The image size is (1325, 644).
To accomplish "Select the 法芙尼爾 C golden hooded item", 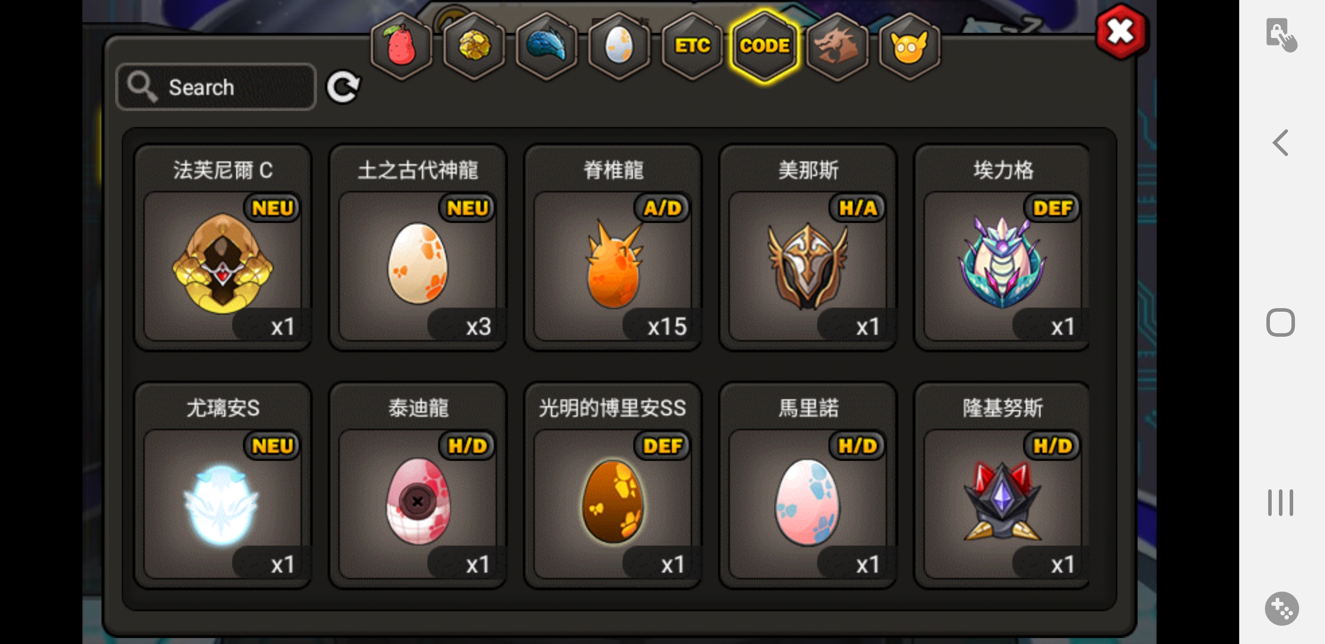I will (223, 247).
